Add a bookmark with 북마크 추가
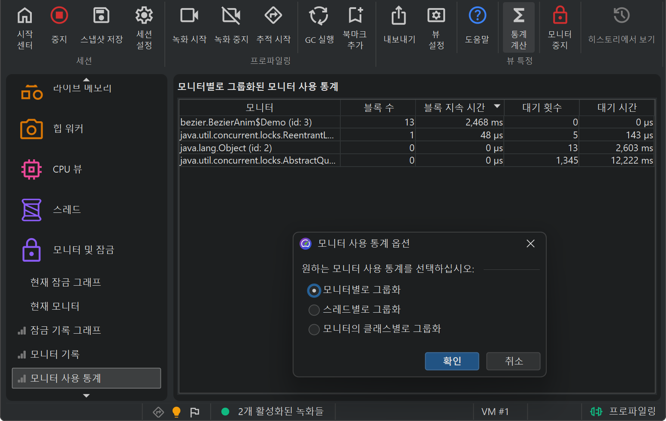The width and height of the screenshot is (666, 421). [x=355, y=16]
